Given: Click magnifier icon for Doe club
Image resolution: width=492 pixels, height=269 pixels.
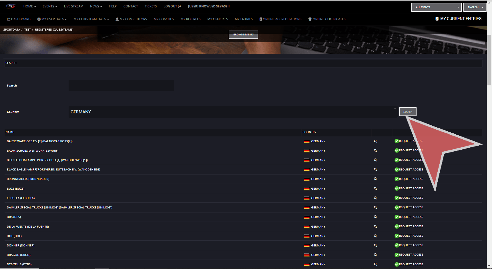Looking at the screenshot, I should tap(375, 236).
